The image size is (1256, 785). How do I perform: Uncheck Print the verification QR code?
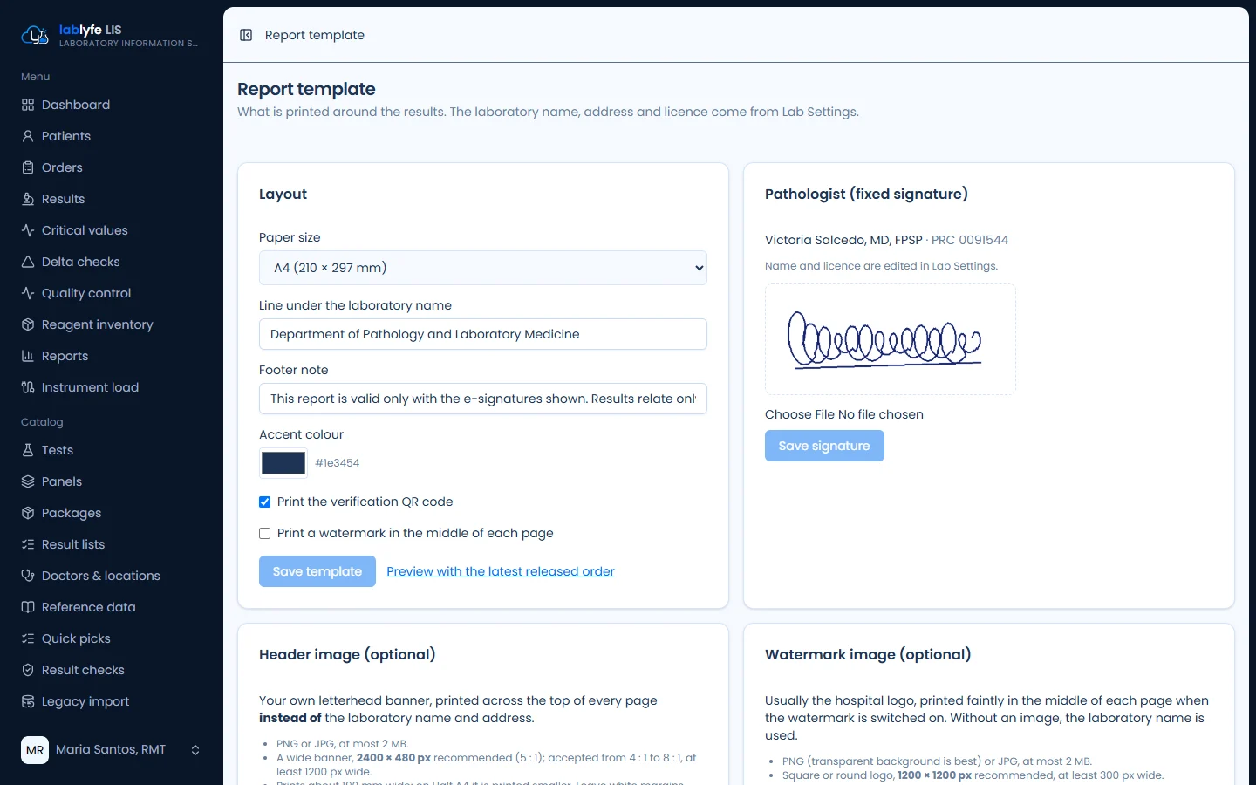(264, 502)
